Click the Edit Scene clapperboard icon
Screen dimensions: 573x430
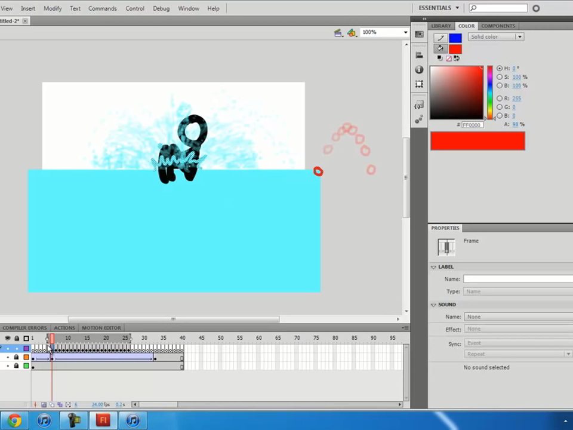[x=338, y=33]
